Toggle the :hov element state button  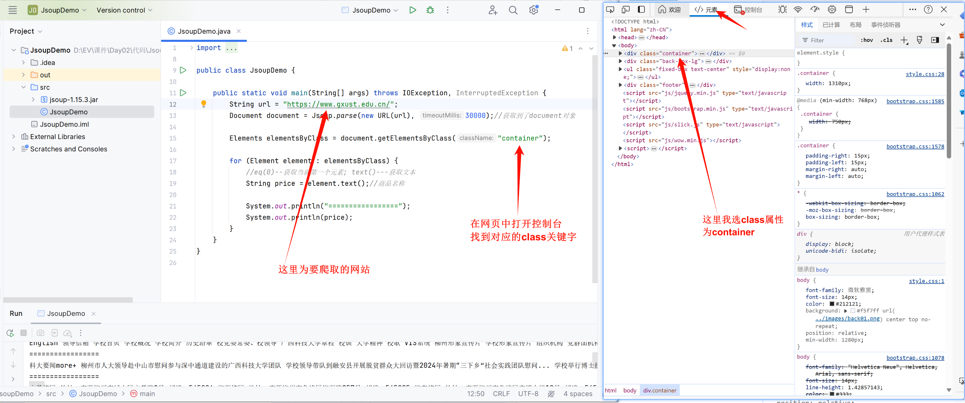[x=867, y=40]
